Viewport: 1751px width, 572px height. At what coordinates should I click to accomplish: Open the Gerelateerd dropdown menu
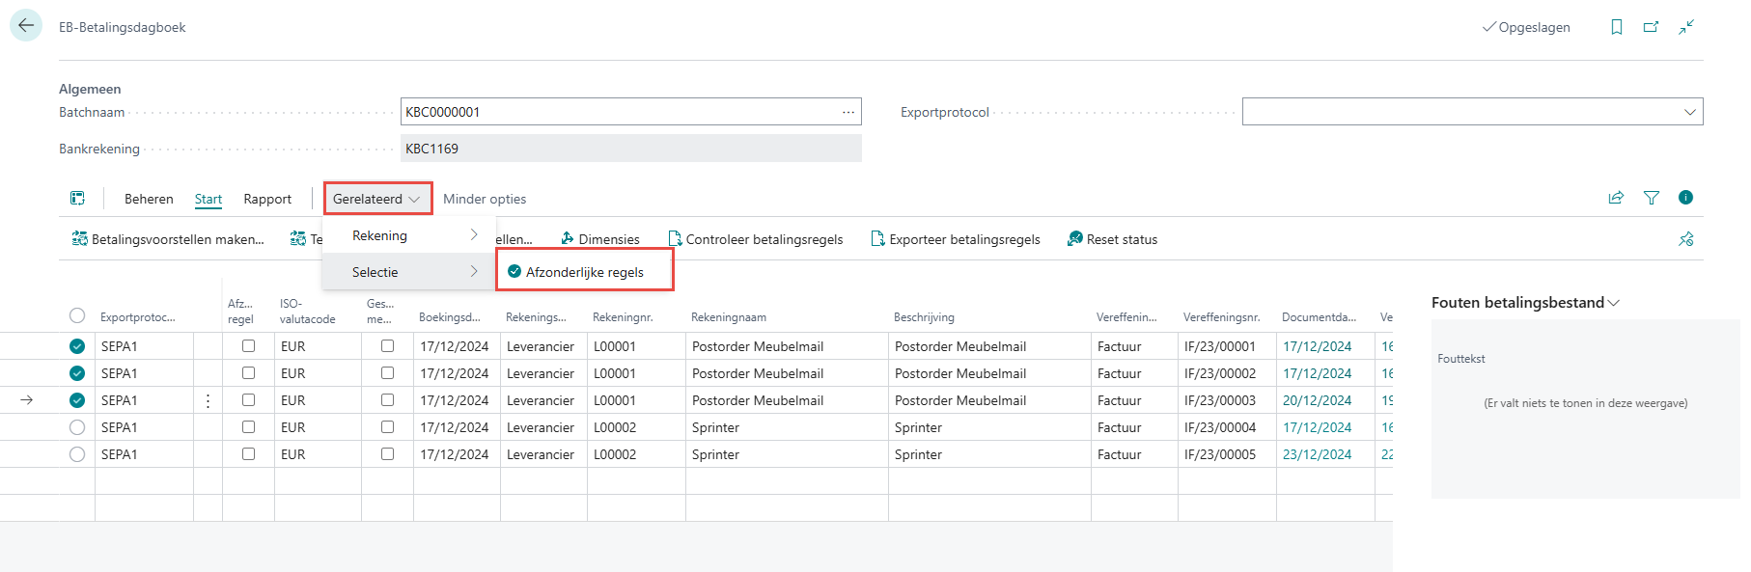376,199
